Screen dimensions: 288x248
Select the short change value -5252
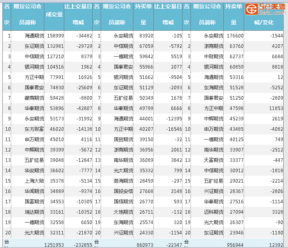pos(276,88)
